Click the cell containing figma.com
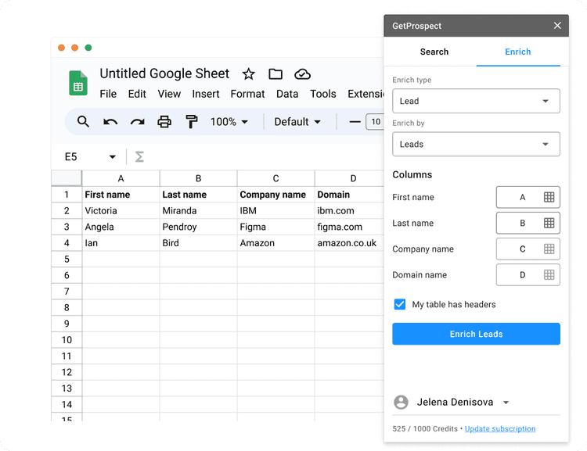This screenshot has width=587, height=451. click(350, 227)
